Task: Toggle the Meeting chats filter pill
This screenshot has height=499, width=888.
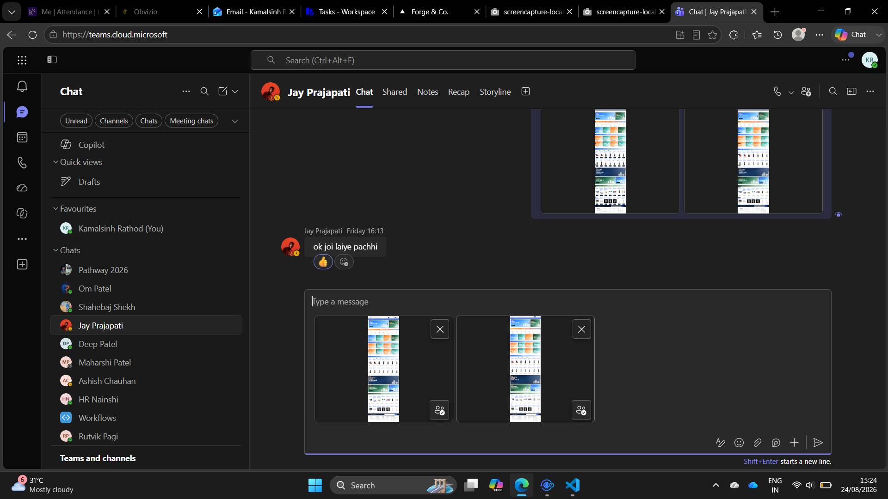Action: pos(191,121)
